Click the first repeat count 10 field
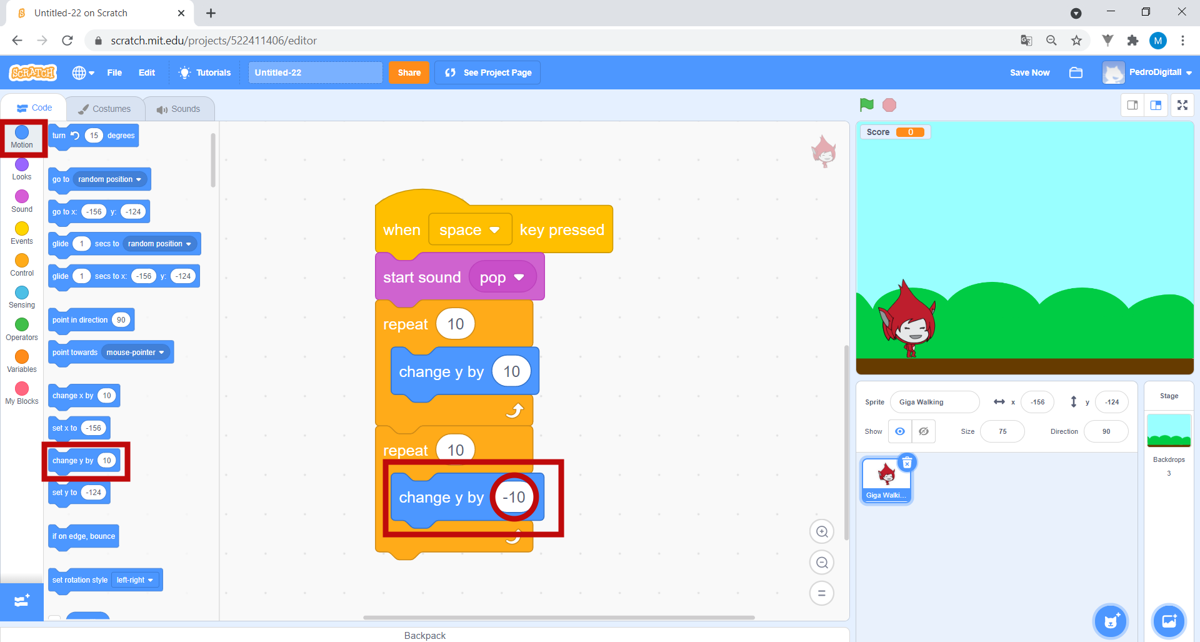1200x642 pixels. pyautogui.click(x=456, y=324)
